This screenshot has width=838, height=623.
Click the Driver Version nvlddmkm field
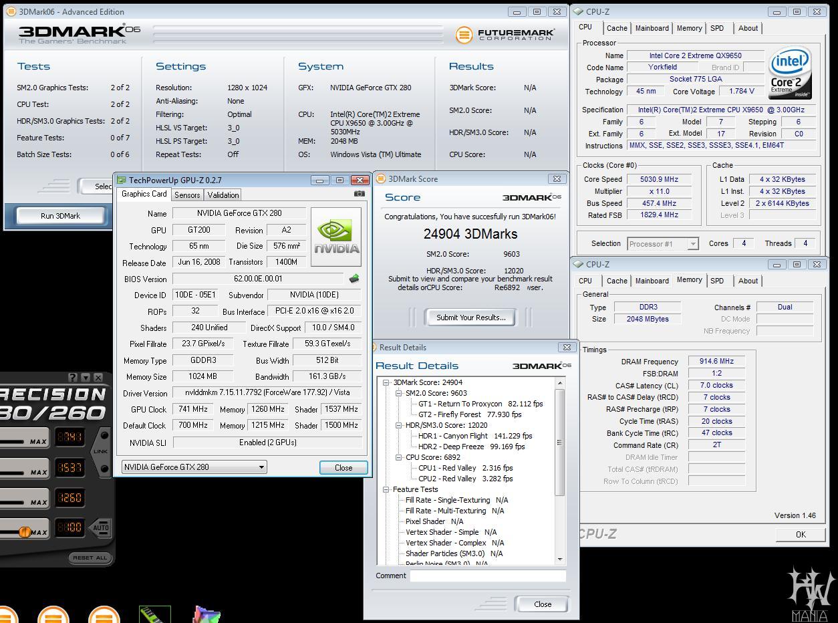[267, 393]
